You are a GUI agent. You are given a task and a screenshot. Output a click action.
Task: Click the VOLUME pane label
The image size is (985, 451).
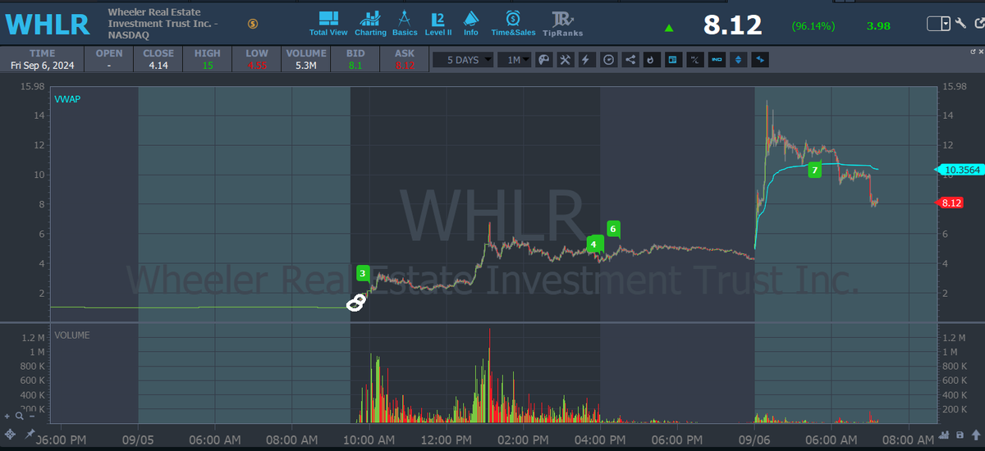(72, 335)
